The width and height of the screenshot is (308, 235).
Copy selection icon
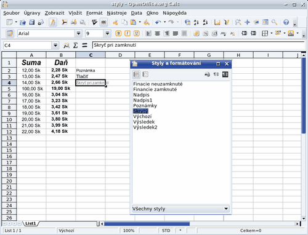click(124, 22)
